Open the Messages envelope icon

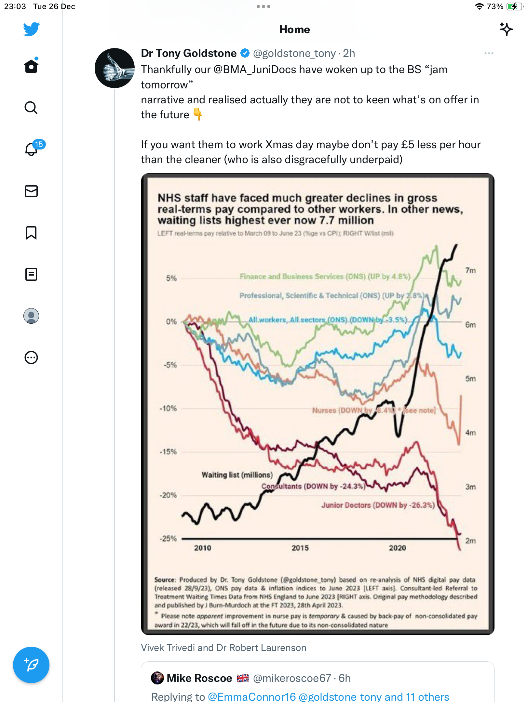[x=31, y=191]
